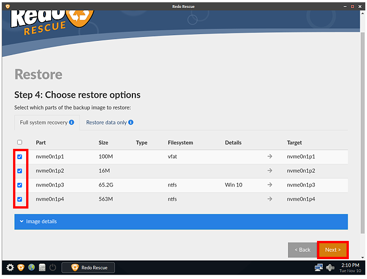Click the Size column header
367x279 pixels.
[103, 143]
